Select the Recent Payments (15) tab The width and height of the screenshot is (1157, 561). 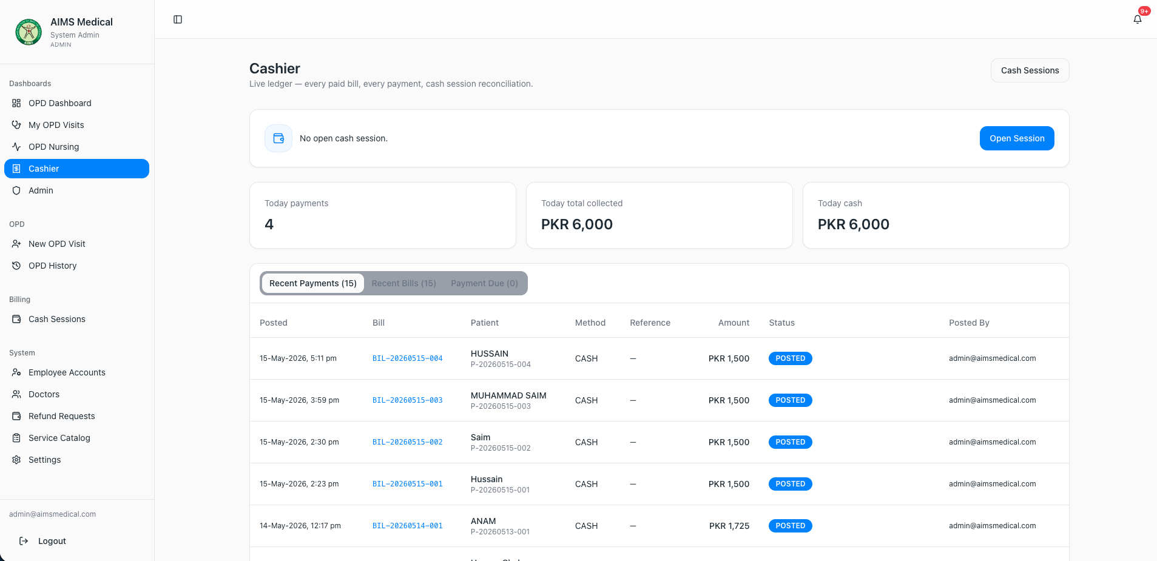[x=313, y=283]
